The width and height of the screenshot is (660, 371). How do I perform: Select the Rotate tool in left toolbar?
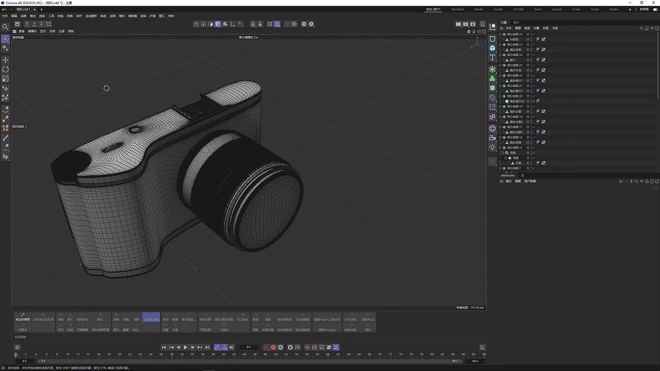(x=6, y=69)
